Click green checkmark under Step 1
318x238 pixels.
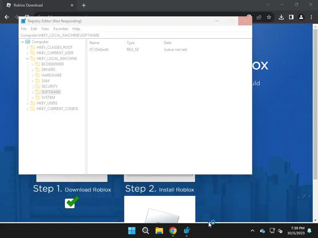(x=72, y=202)
